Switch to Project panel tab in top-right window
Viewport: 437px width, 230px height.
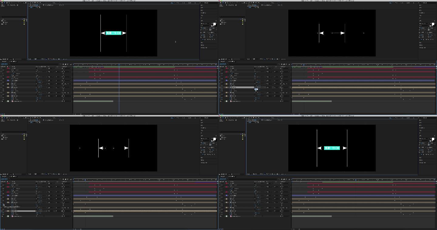tap(222, 5)
